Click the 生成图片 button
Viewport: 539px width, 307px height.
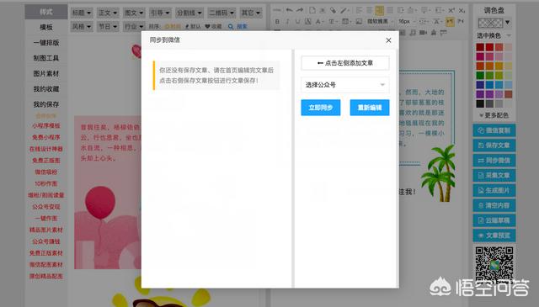click(494, 190)
